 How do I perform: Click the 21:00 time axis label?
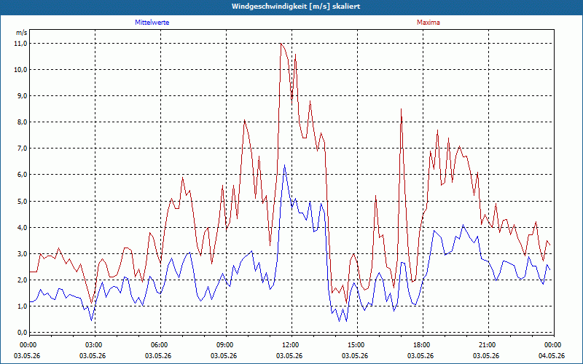(487, 345)
